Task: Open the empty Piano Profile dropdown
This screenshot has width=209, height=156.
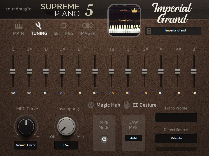Action: (176, 118)
